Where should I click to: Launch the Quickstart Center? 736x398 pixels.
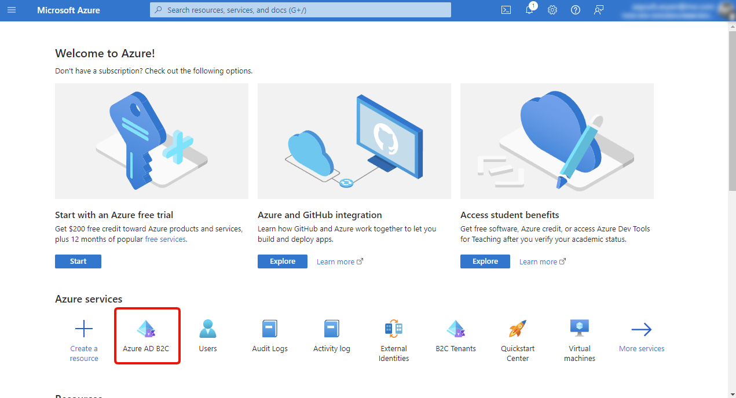tap(517, 336)
